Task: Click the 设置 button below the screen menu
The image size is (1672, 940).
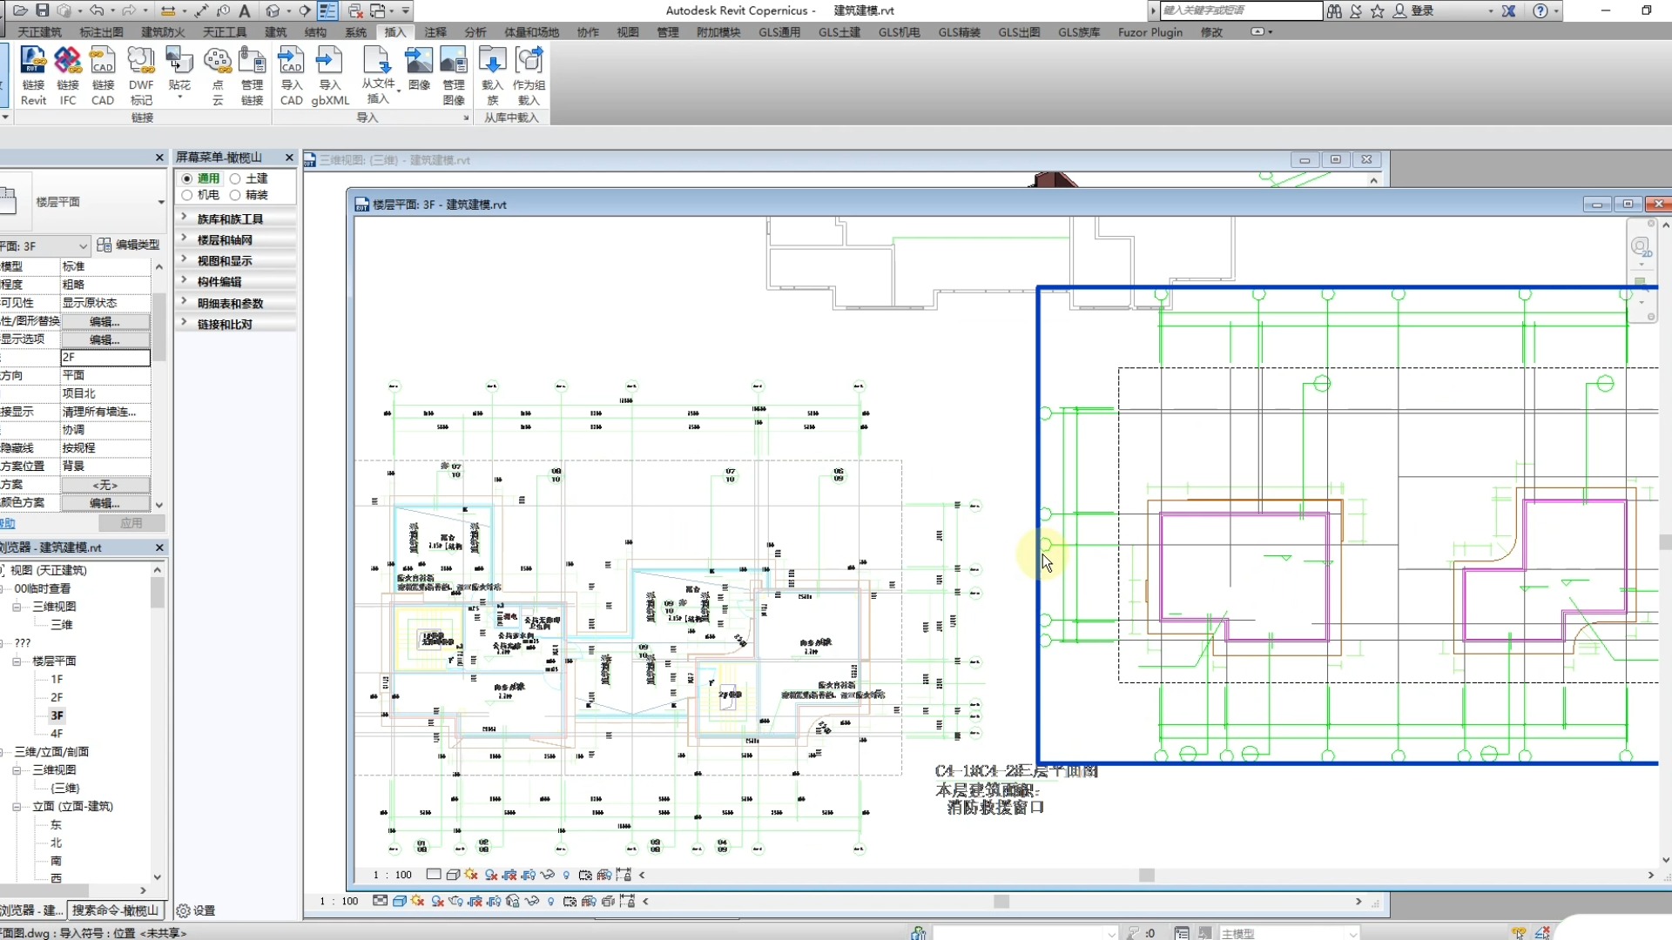Action: coord(196,910)
